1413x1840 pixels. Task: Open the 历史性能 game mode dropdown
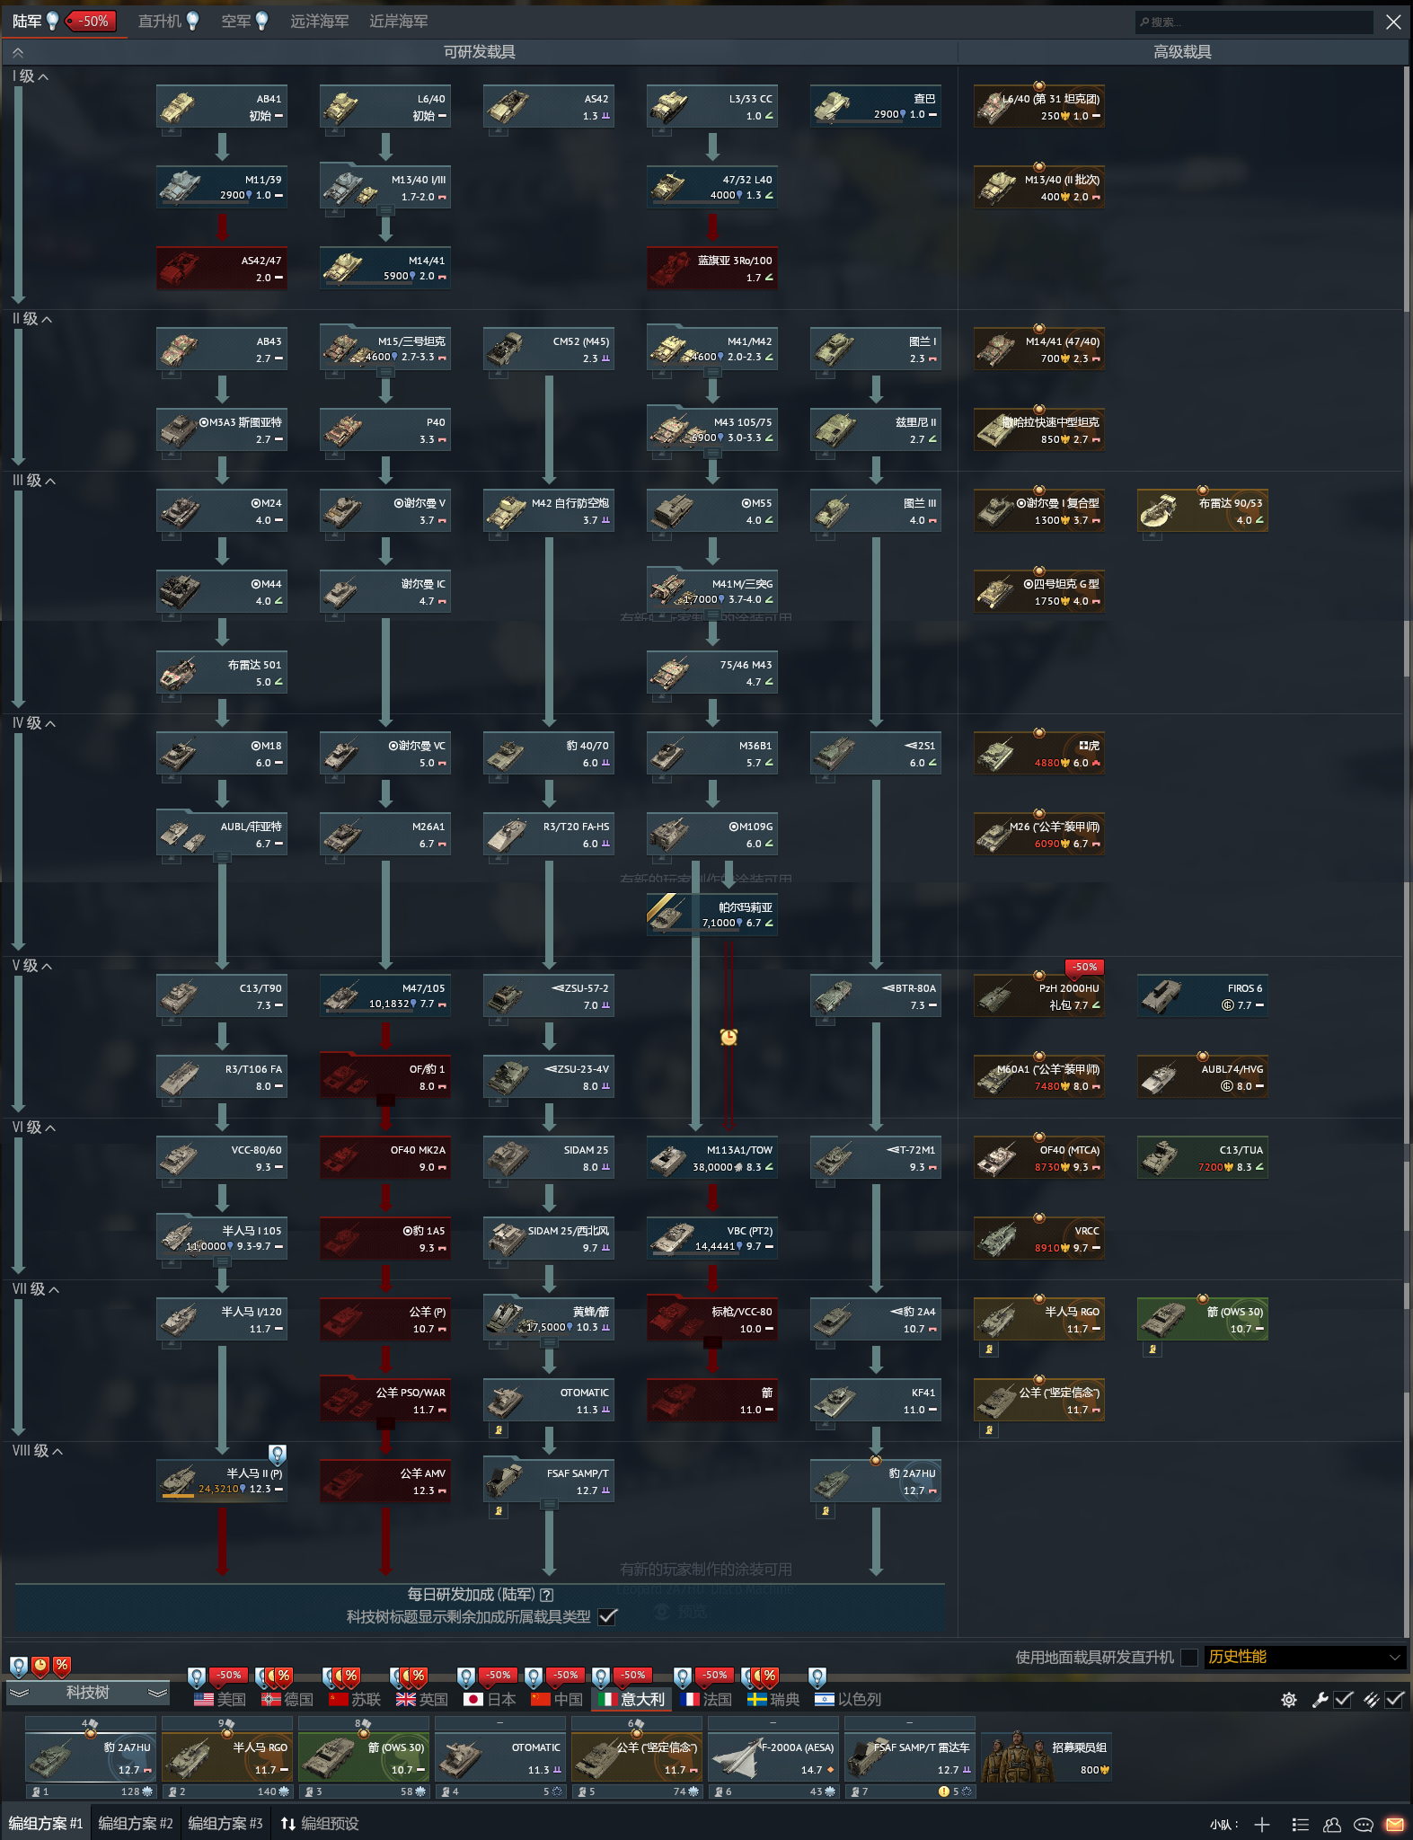1304,1657
